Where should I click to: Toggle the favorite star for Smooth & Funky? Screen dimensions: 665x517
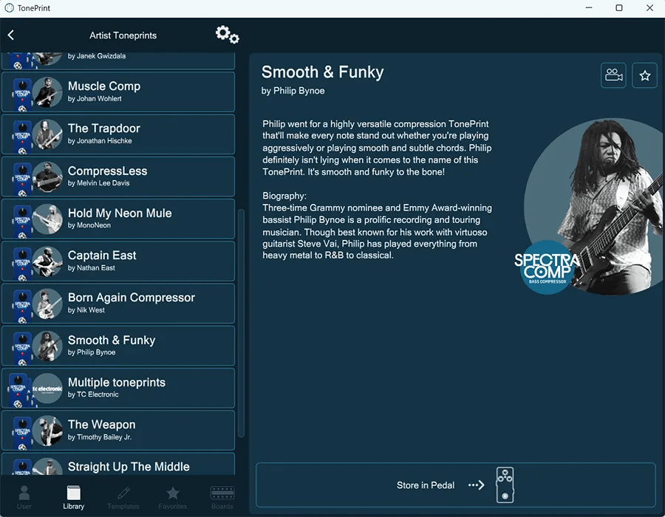644,75
